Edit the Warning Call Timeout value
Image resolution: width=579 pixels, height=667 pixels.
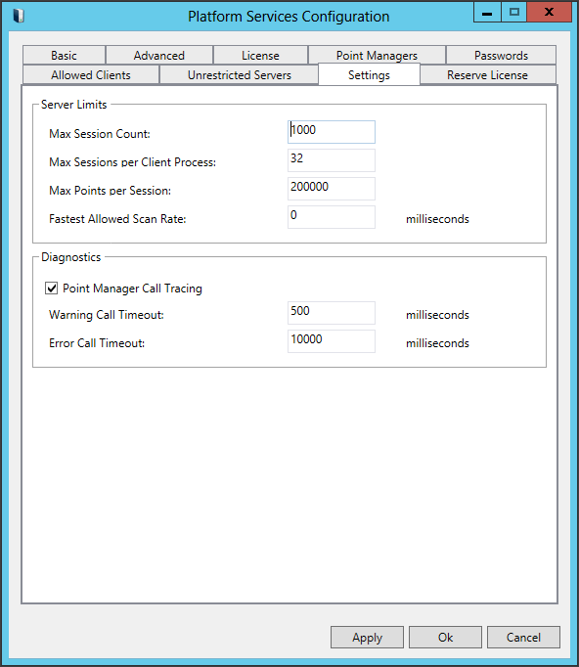pyautogui.click(x=332, y=313)
